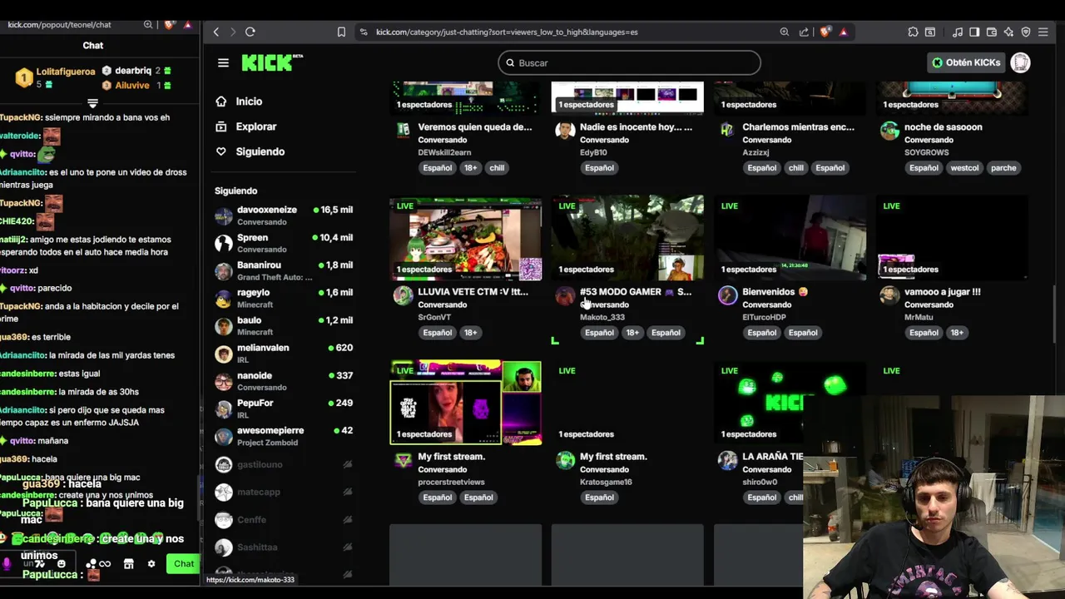Click 18+ tag under Makoto_333
The height and width of the screenshot is (599, 1065).
click(x=632, y=333)
